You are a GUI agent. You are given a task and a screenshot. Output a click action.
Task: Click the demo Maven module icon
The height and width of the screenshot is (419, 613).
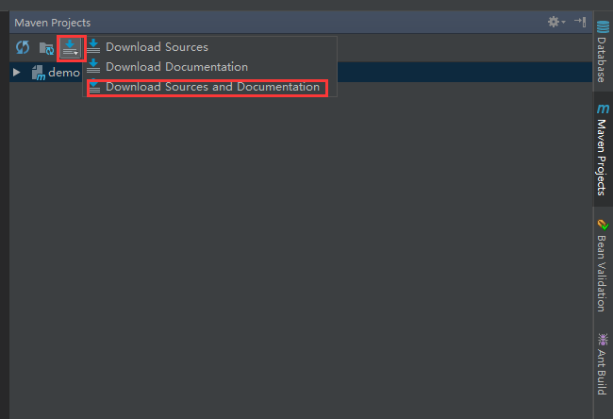39,73
